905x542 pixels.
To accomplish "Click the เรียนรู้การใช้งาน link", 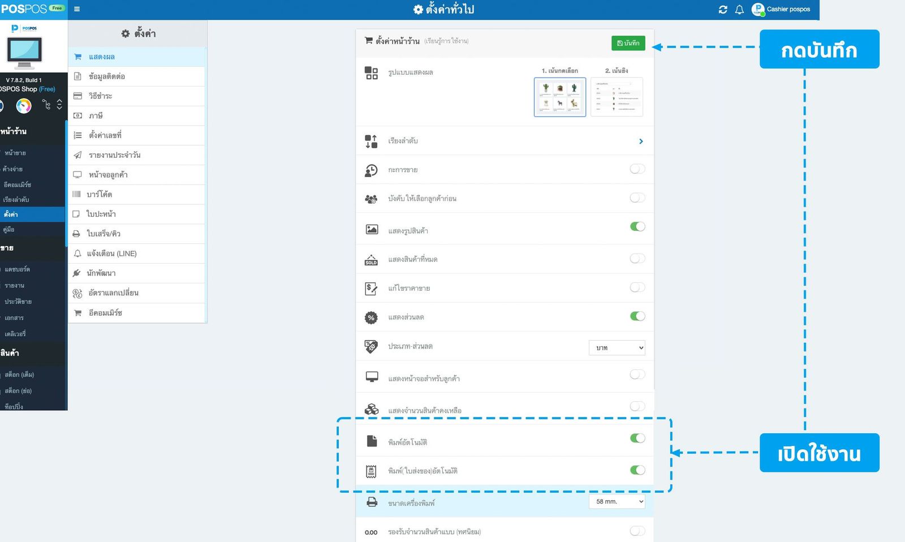I will click(x=446, y=41).
